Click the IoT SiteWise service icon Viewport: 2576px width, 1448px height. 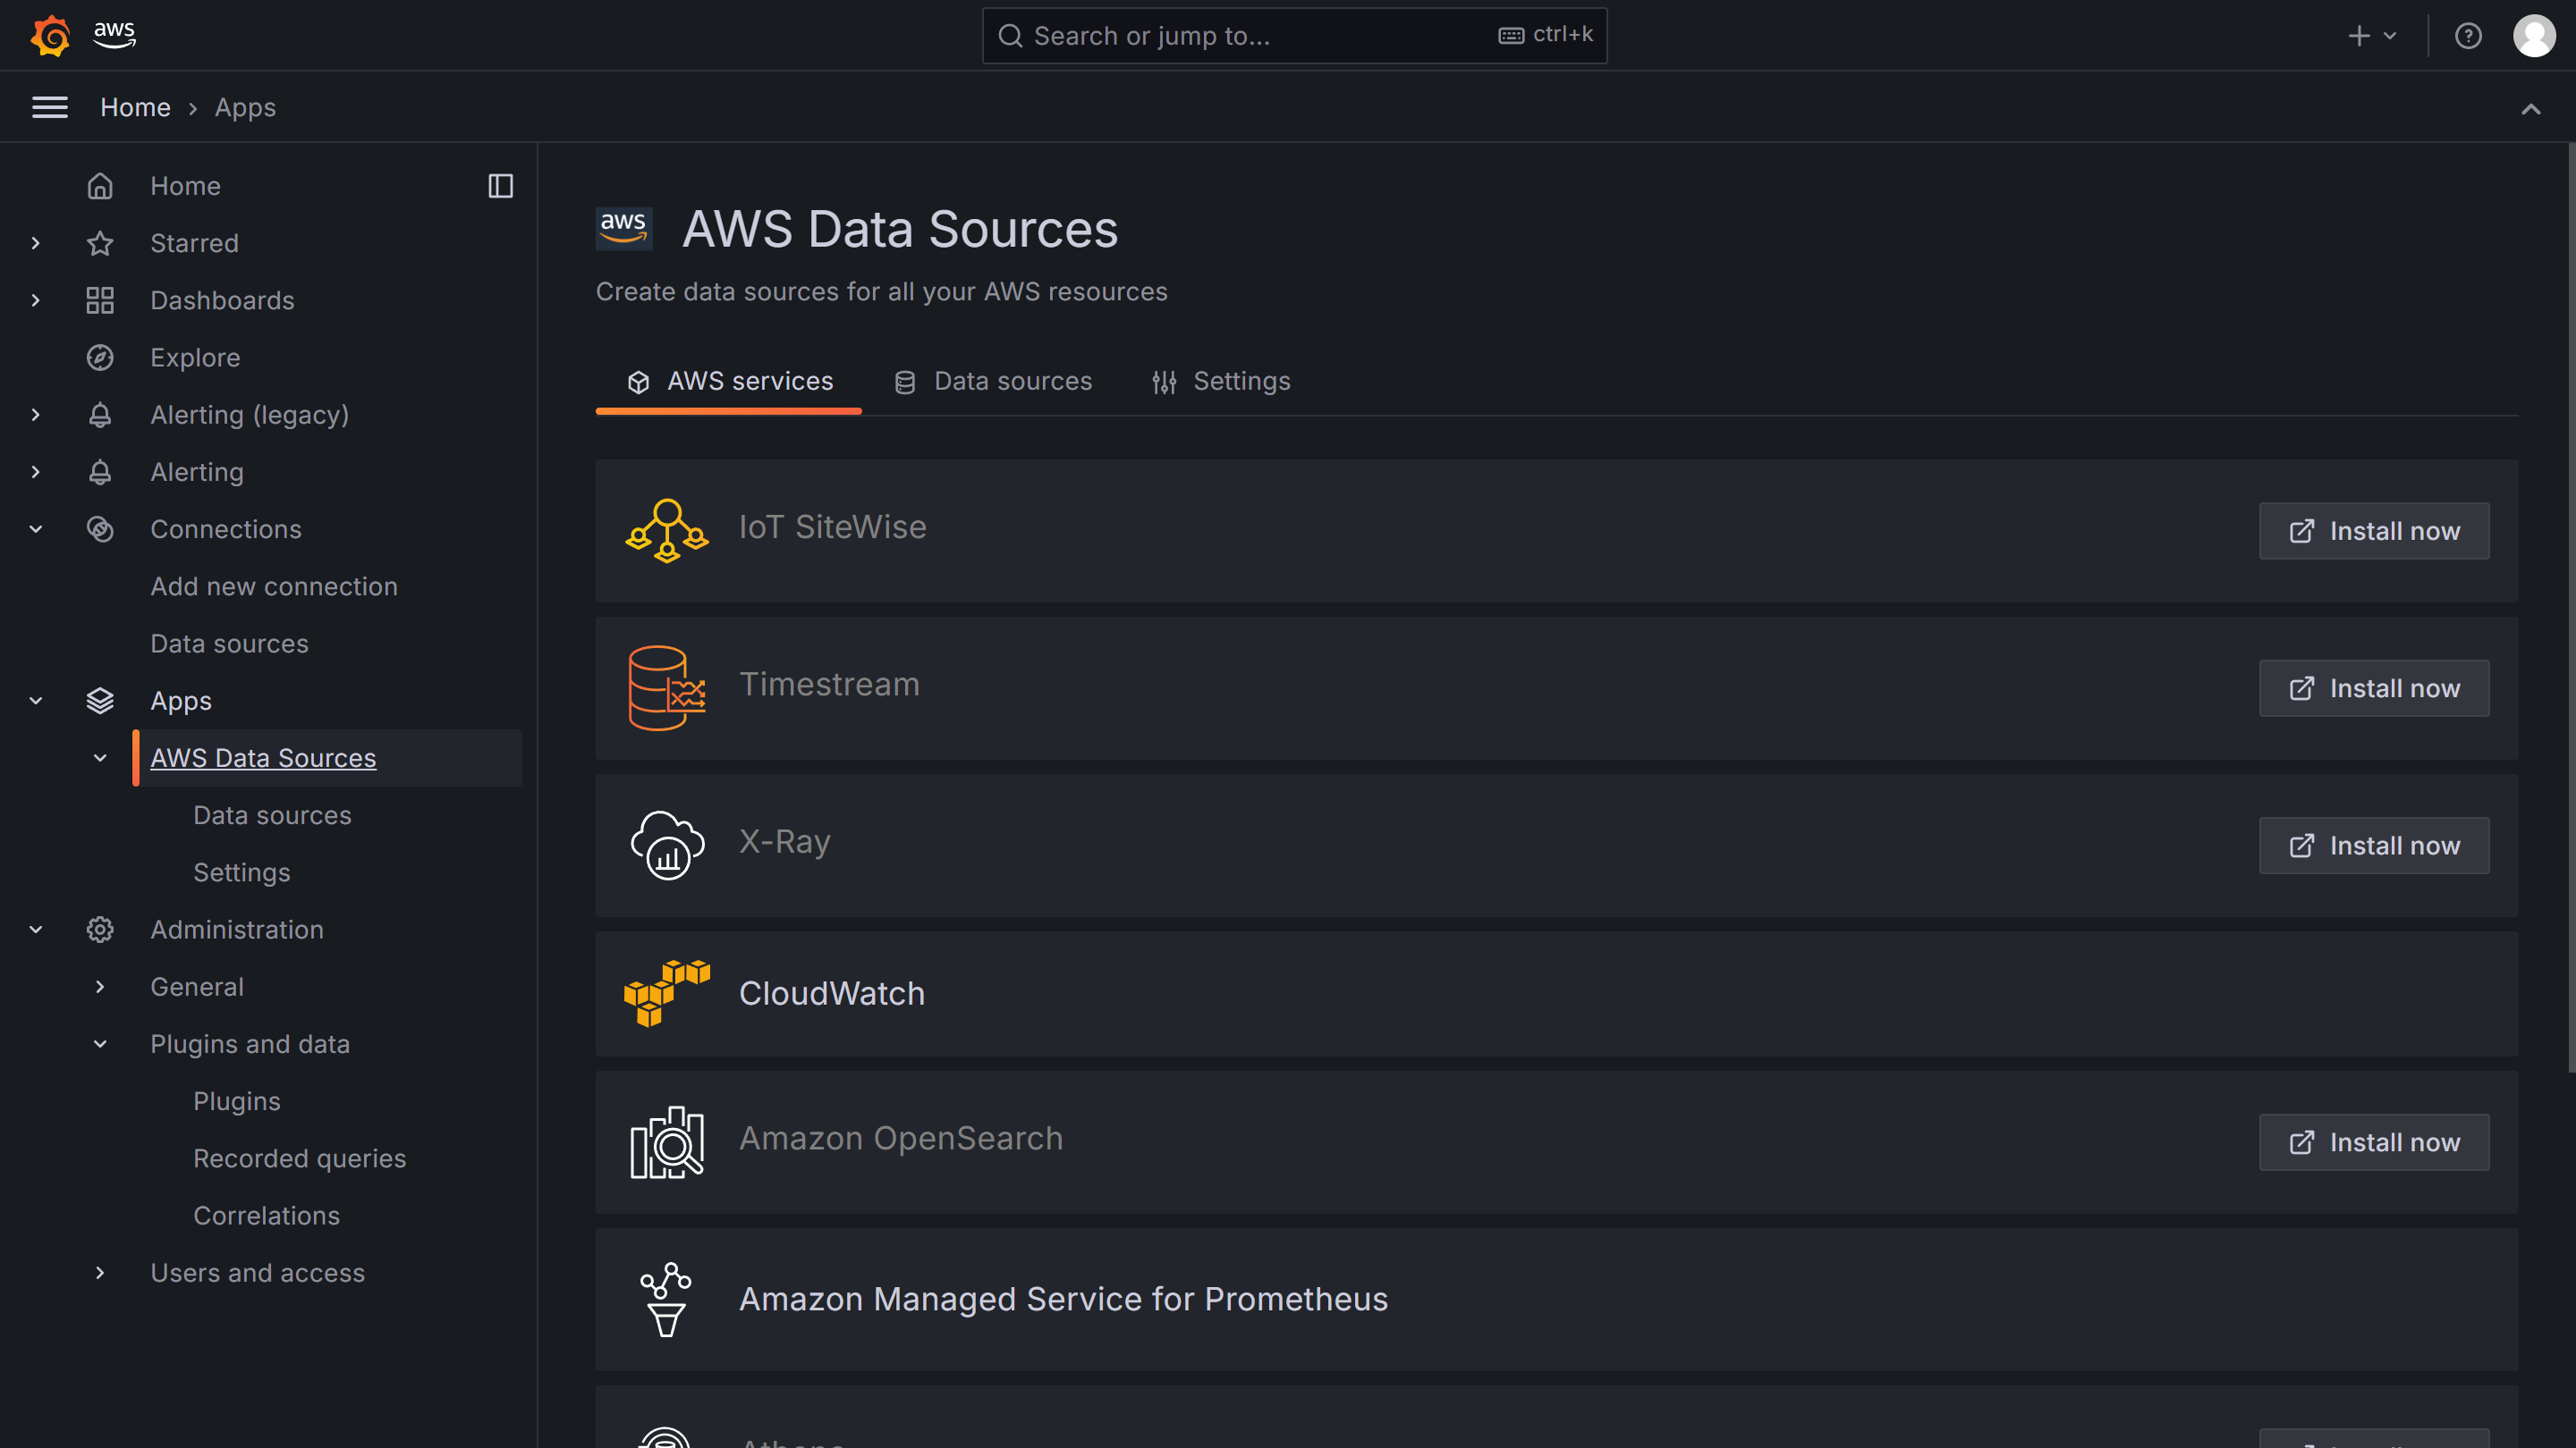[x=667, y=531]
